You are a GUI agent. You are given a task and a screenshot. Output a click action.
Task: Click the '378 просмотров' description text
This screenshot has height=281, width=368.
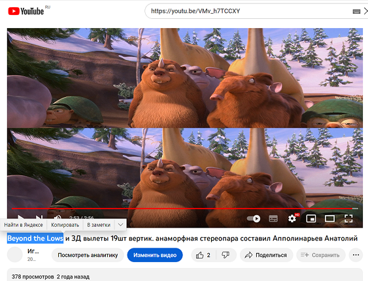33,277
